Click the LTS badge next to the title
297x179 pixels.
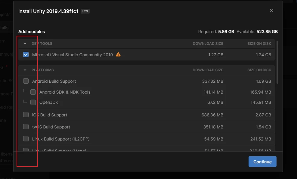(x=85, y=11)
